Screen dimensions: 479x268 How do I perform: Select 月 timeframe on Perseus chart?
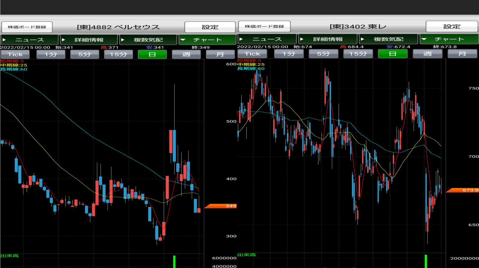coord(220,54)
